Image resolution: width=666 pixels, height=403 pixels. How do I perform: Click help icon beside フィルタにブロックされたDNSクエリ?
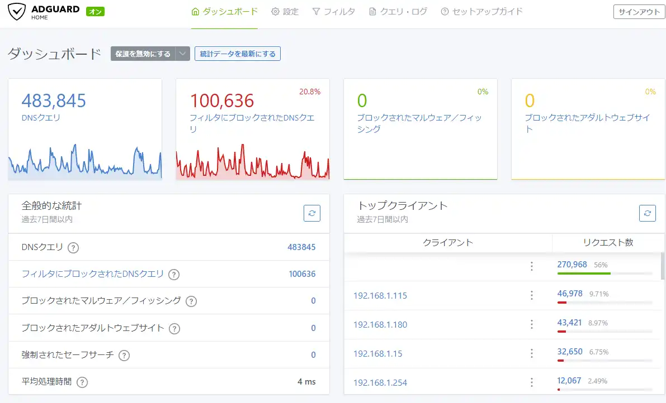pyautogui.click(x=174, y=275)
